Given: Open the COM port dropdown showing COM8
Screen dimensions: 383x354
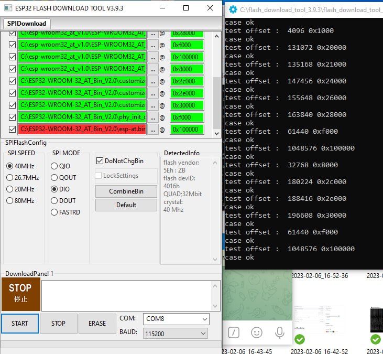Looking at the screenshot, I should pyautogui.click(x=176, y=319).
